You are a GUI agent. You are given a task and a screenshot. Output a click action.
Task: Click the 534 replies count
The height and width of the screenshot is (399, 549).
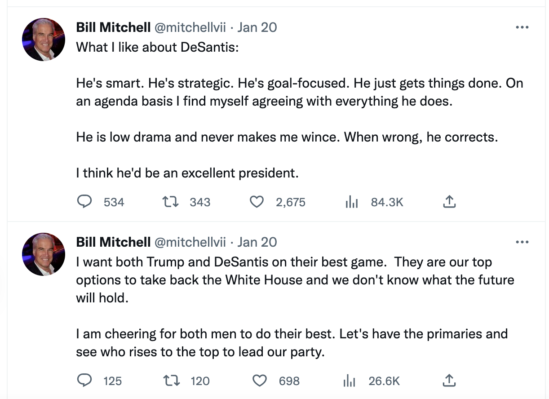tap(114, 202)
